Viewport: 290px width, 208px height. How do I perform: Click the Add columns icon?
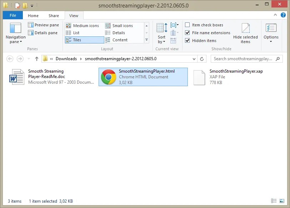[174, 33]
